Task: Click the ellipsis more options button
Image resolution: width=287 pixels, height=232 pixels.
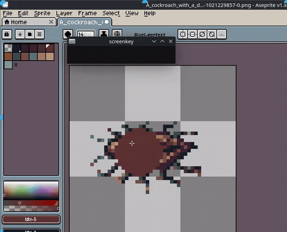Action: [x=222, y=34]
